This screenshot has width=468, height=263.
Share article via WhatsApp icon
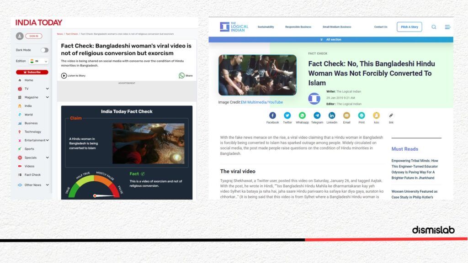[181, 76]
